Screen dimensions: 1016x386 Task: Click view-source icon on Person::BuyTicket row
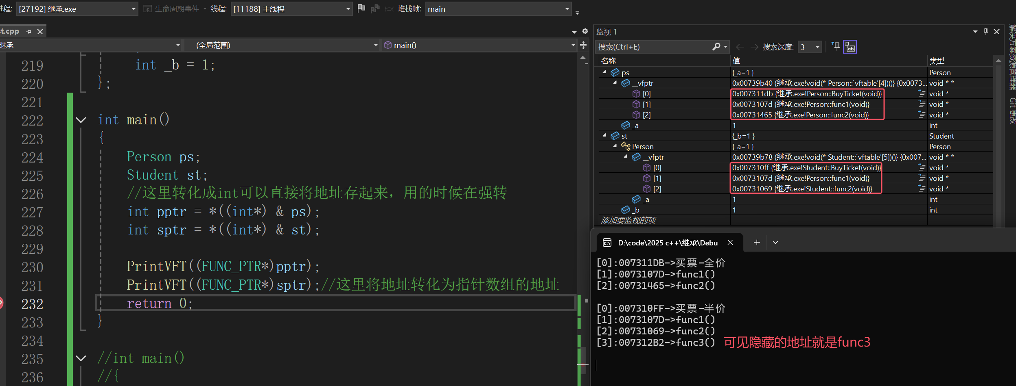922,93
